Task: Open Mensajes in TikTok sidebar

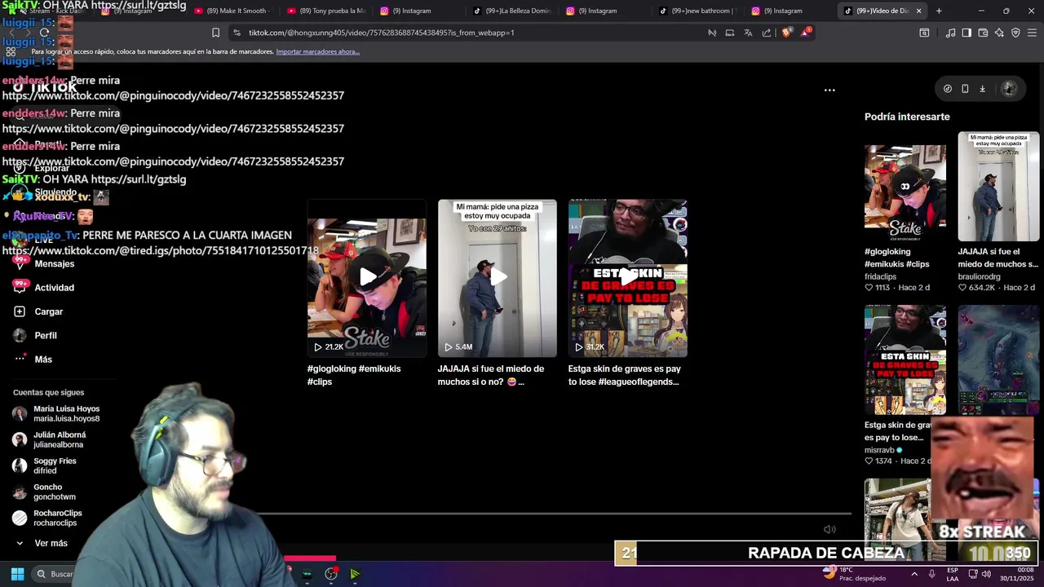Action: click(x=54, y=263)
